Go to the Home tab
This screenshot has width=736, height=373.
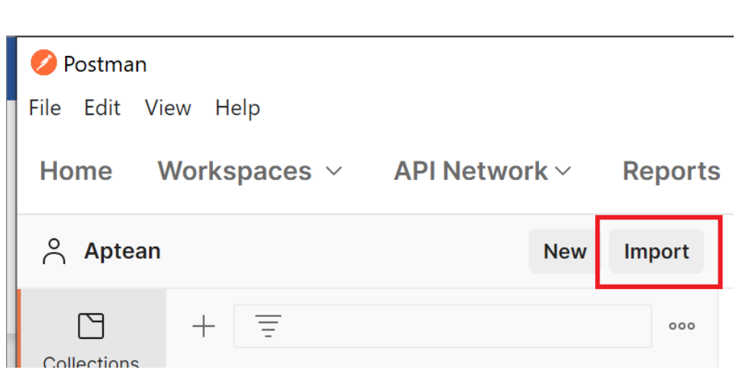(x=76, y=171)
